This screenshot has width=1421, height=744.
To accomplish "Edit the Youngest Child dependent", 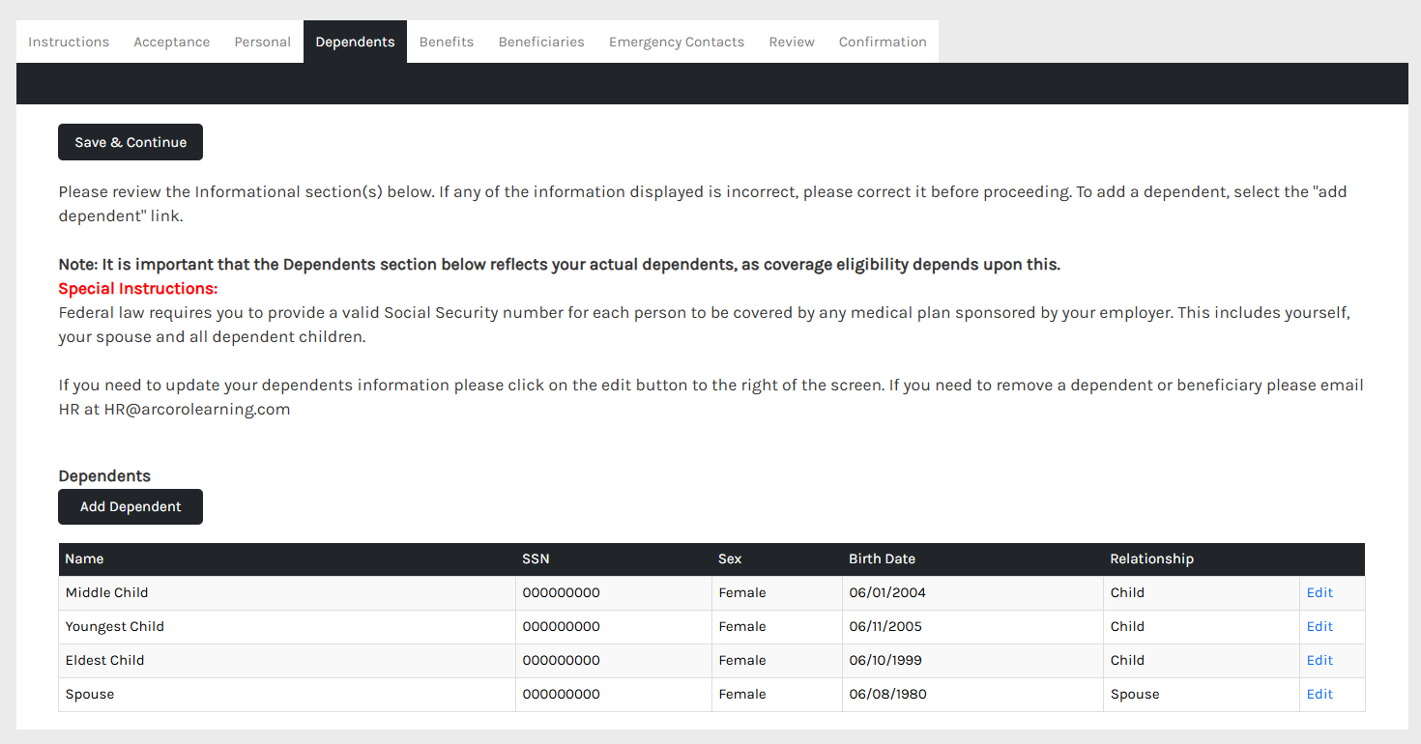I will coord(1319,626).
